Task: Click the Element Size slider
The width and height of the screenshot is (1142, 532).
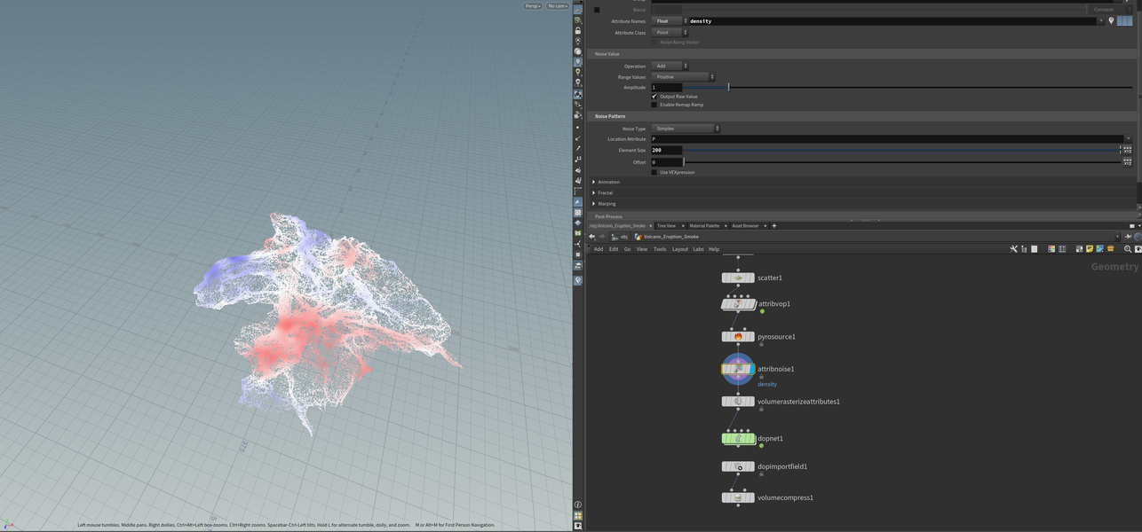Action: [x=901, y=150]
